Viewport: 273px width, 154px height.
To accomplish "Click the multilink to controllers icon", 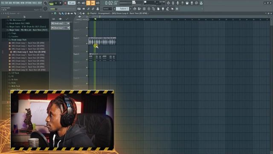I will tap(93, 9).
